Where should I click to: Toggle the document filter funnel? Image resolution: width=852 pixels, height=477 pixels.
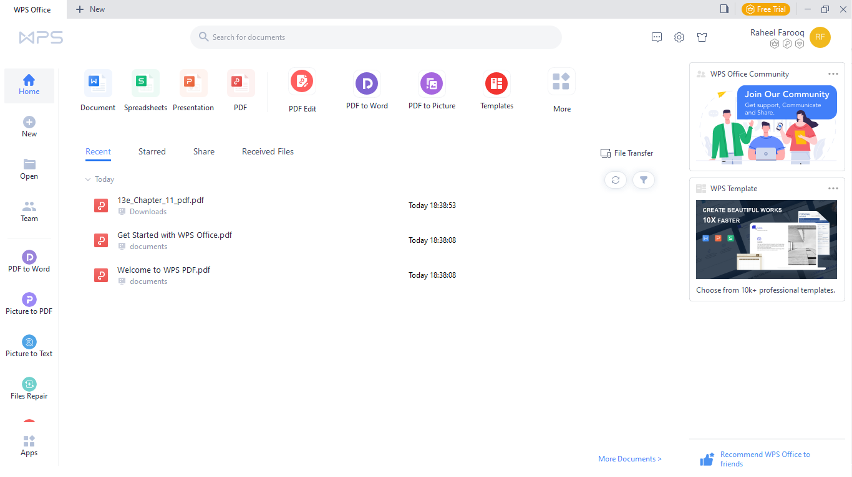(644, 179)
